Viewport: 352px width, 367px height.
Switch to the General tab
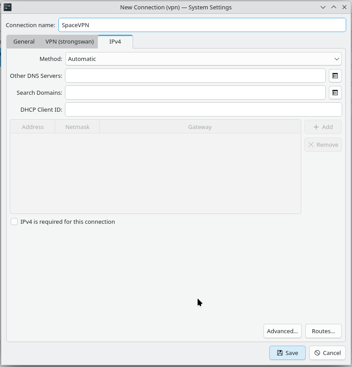[x=24, y=41]
